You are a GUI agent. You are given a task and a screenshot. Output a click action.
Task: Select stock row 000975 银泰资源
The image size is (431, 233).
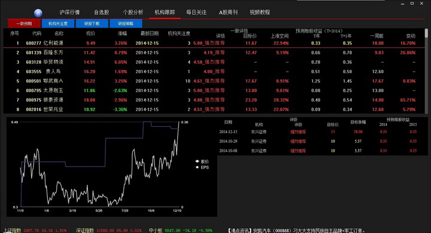point(214,100)
